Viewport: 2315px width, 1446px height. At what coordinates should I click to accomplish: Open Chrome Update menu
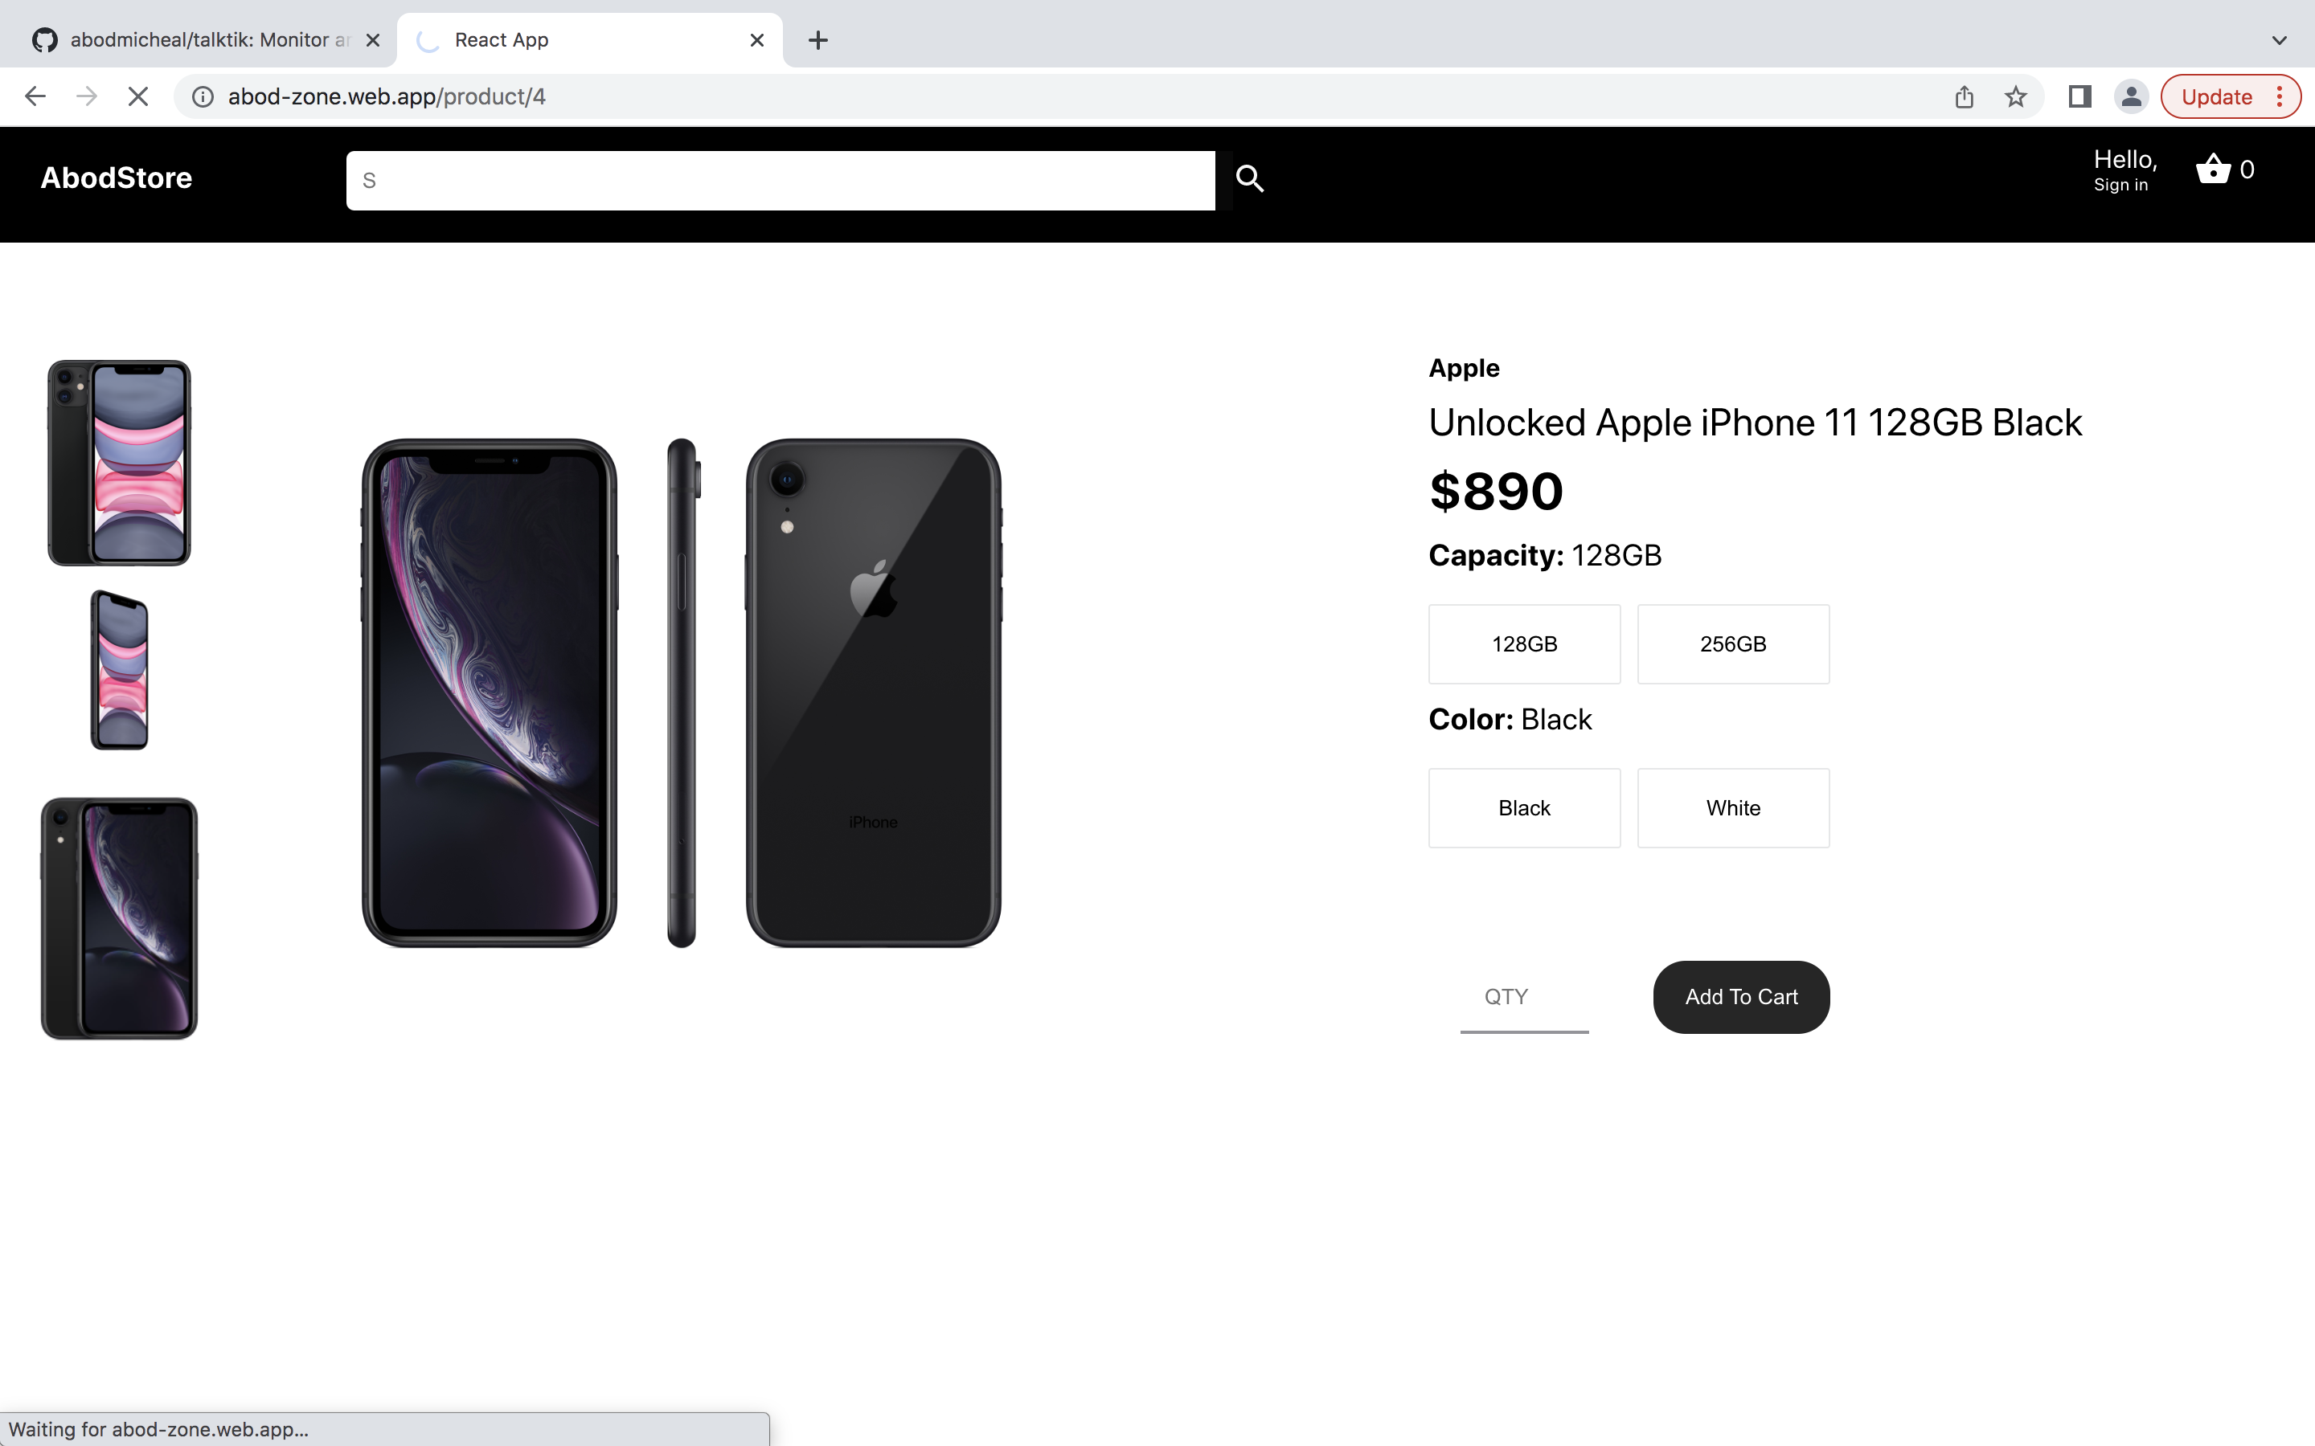tap(2231, 96)
